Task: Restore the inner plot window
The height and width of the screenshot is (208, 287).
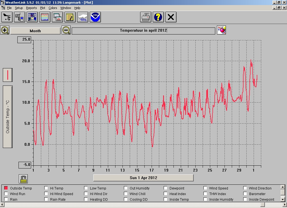Action: click(279, 8)
